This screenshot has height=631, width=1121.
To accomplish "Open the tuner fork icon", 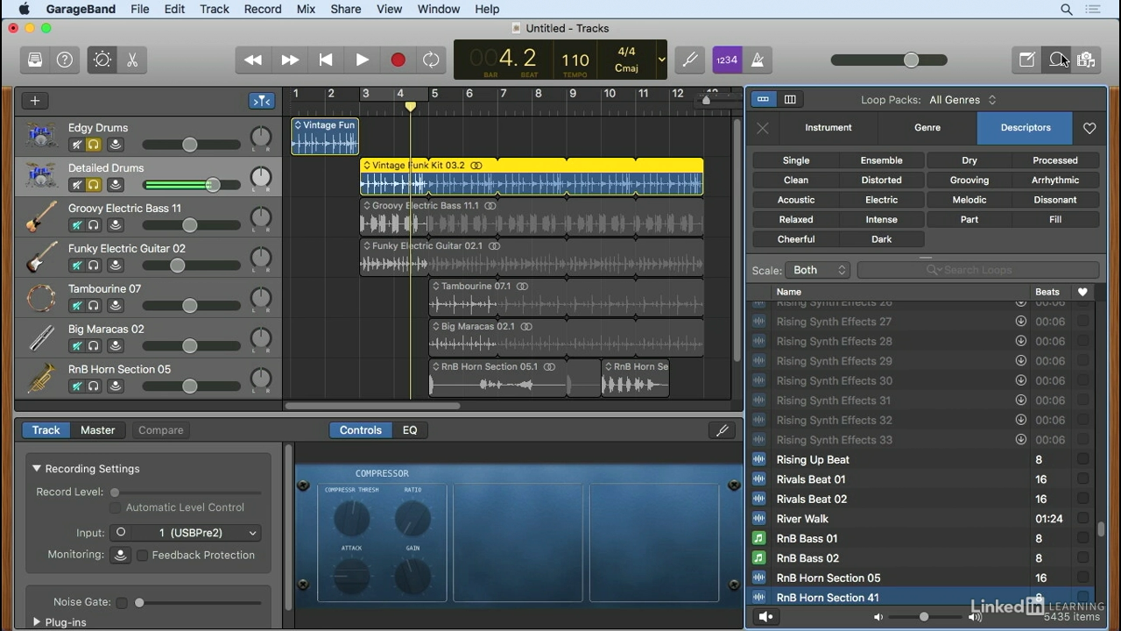I will [690, 60].
